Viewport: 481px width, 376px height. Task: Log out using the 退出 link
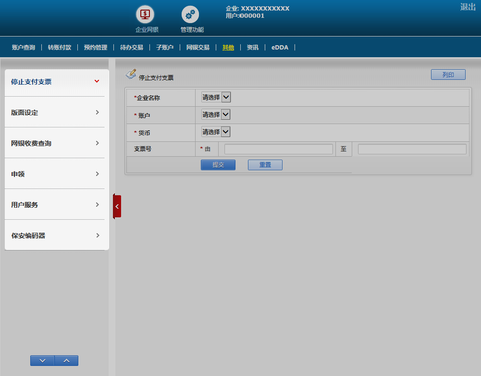[x=468, y=7]
